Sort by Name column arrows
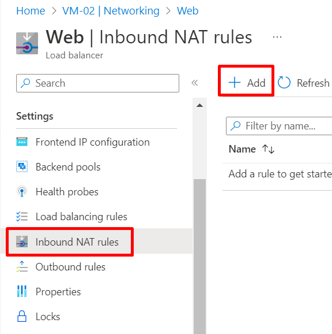The image size is (332, 334). coord(268,149)
